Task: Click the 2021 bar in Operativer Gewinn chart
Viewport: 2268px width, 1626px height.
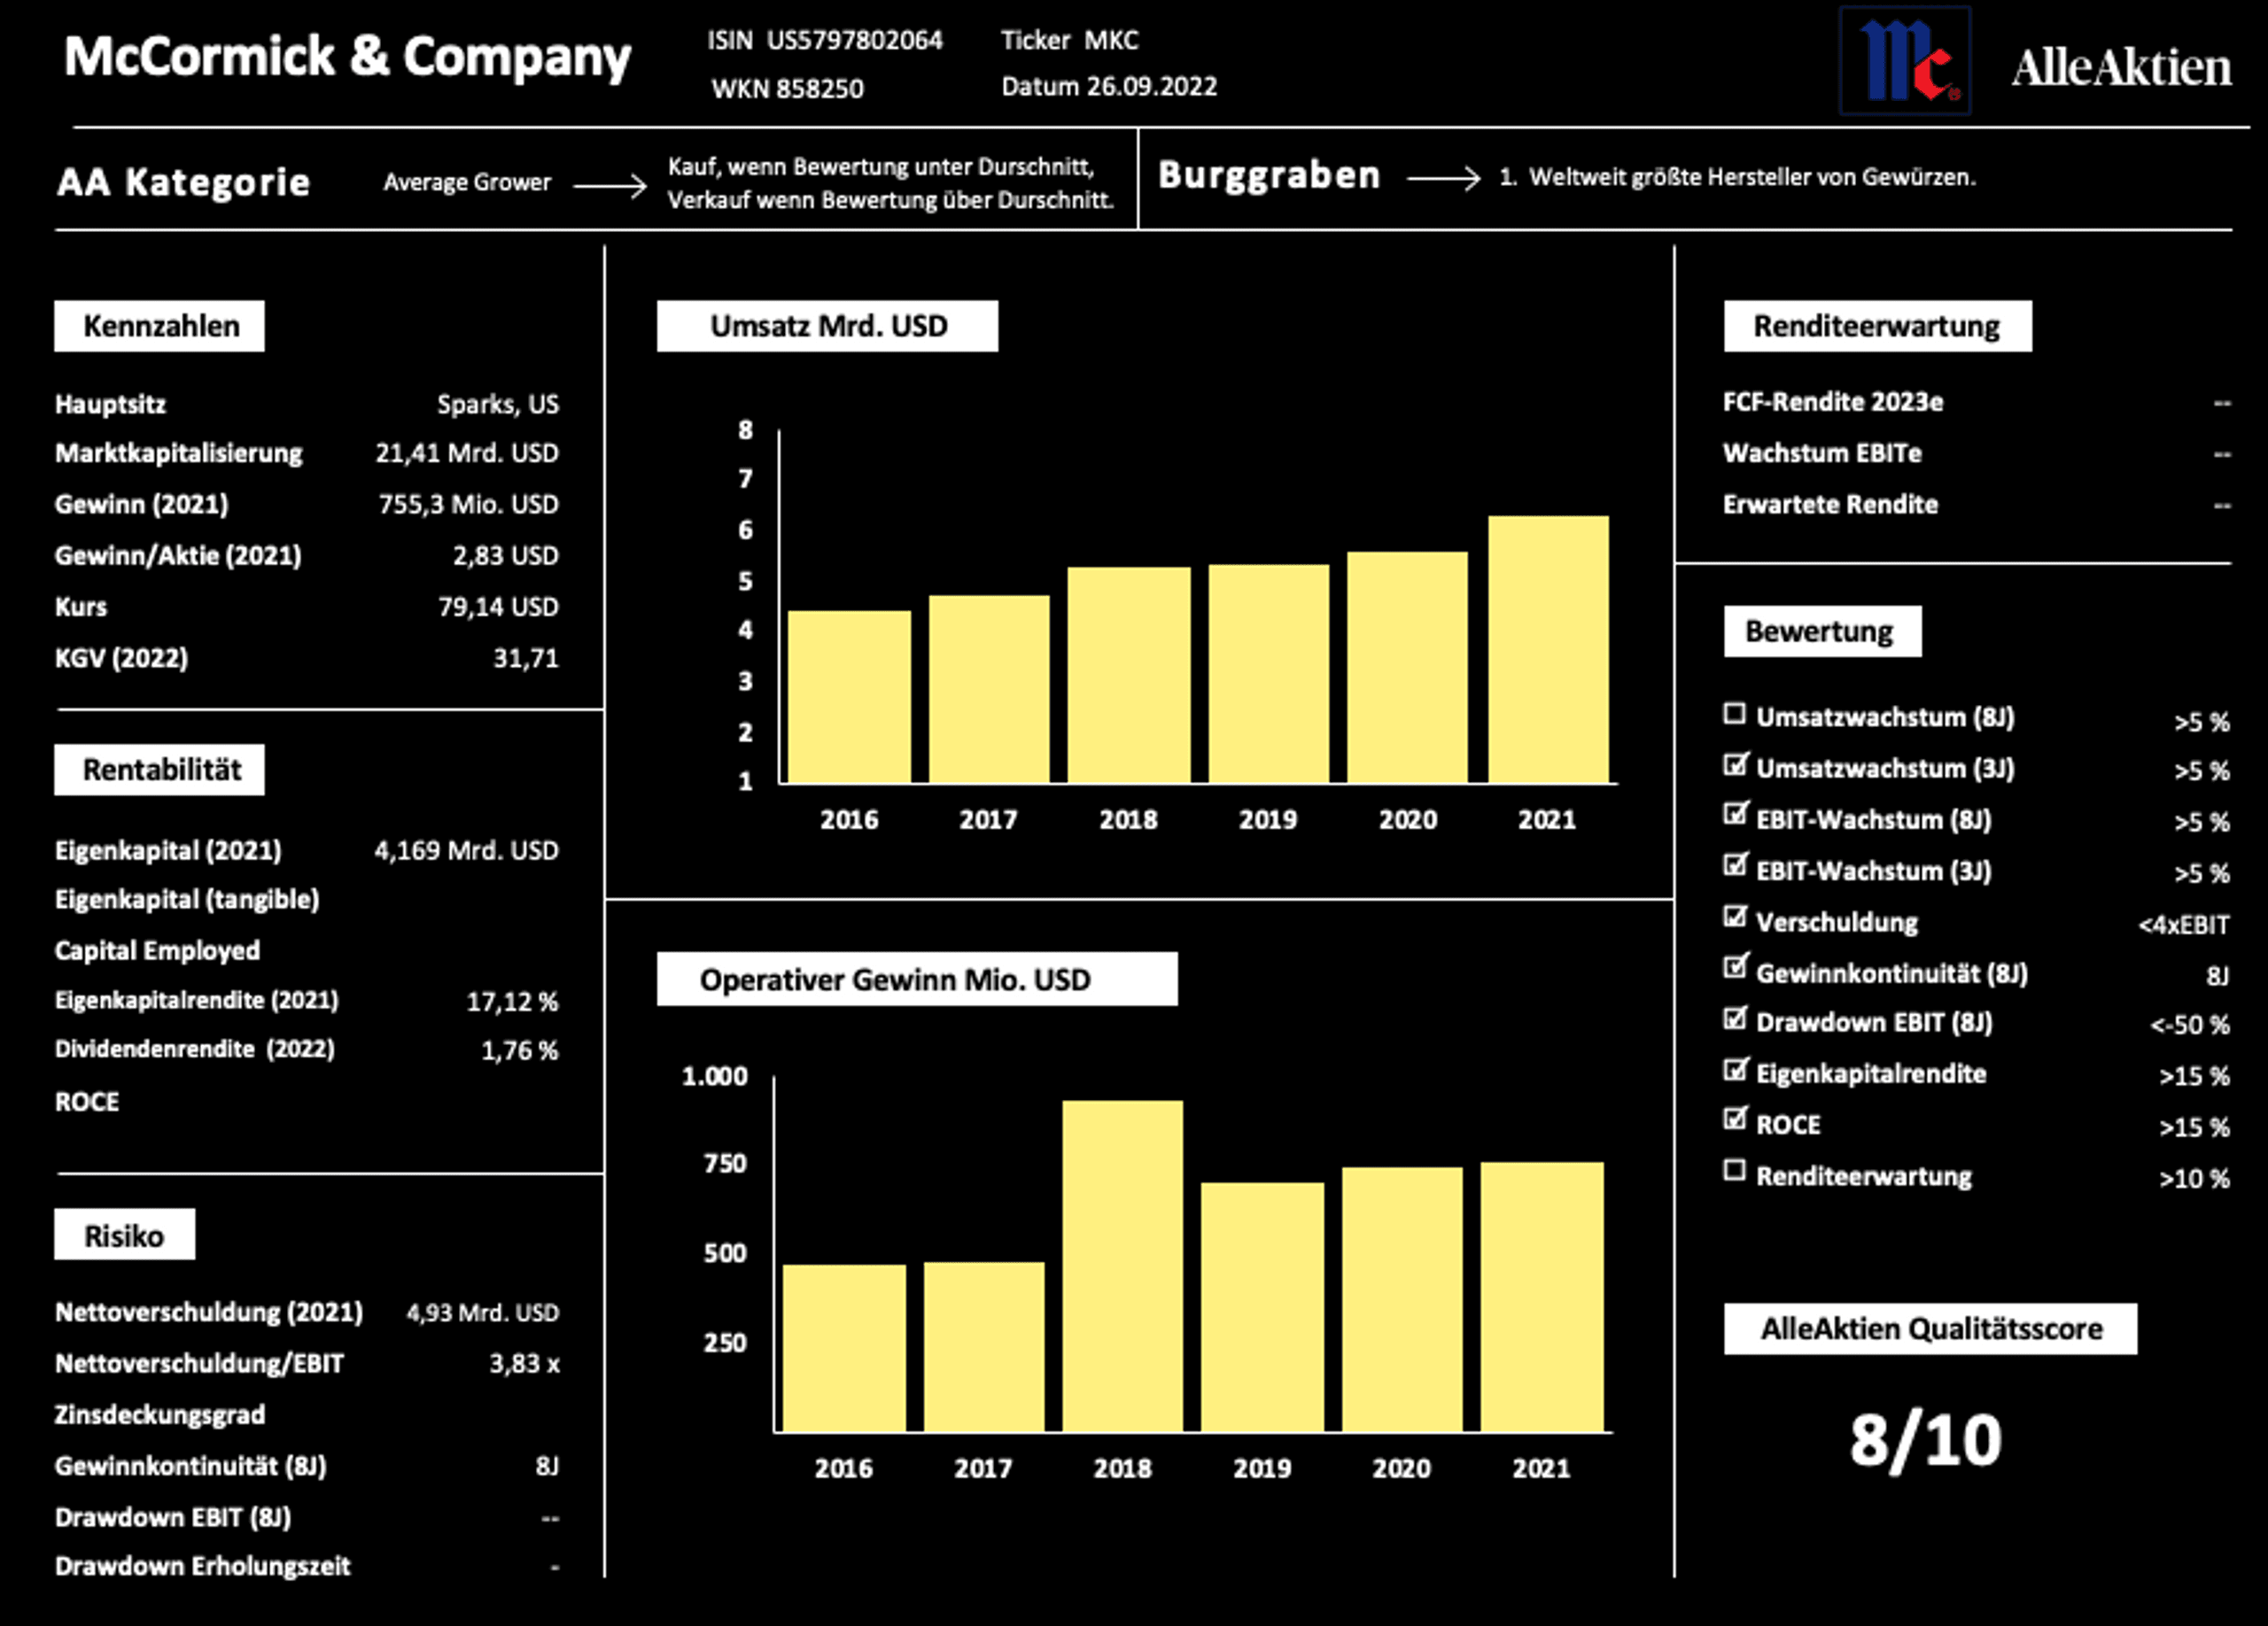Action: click(1542, 1297)
